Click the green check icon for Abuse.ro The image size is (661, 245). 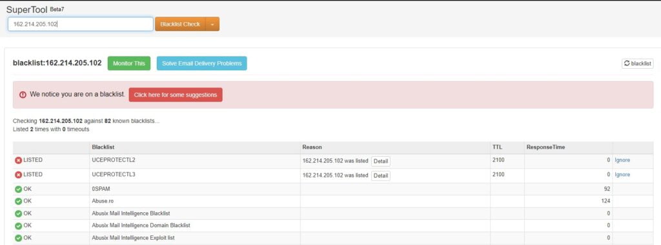pos(18,201)
